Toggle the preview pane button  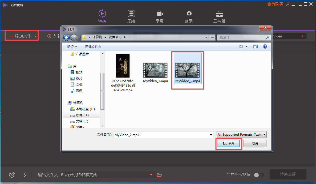[256, 46]
